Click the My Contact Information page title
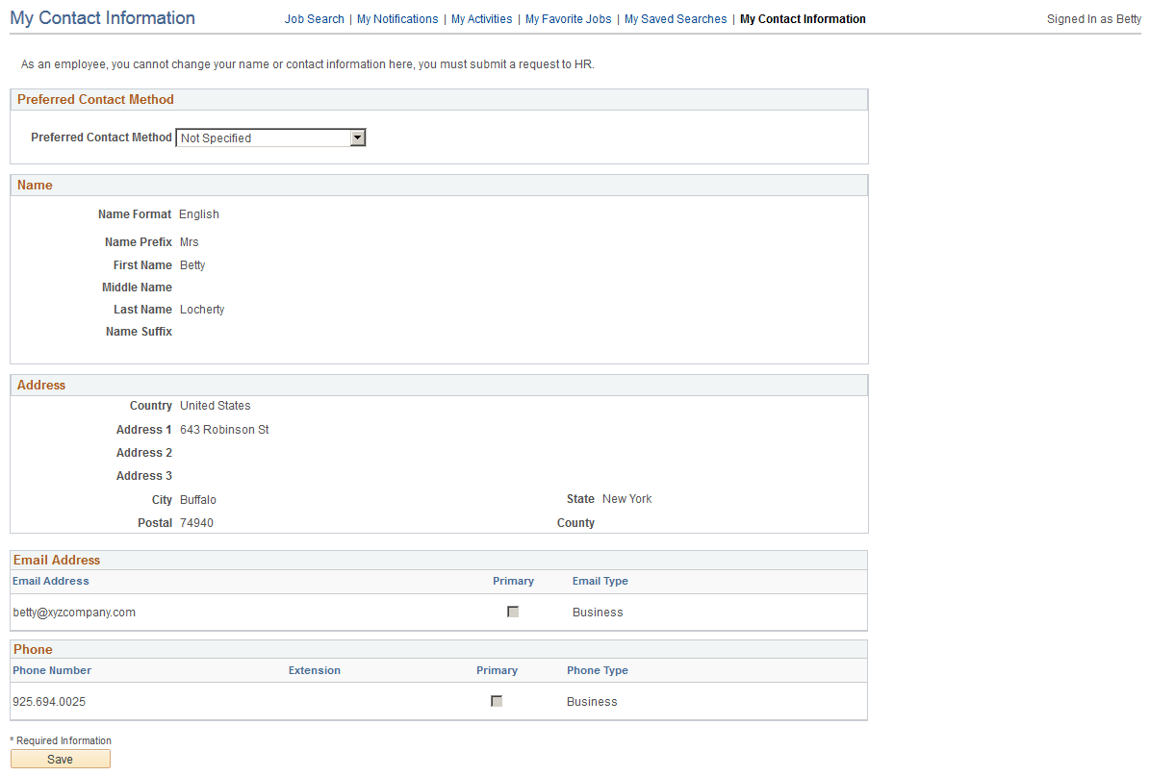This screenshot has height=776, width=1150. click(x=103, y=18)
